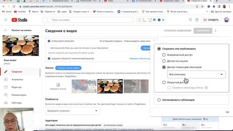This screenshot has width=233, height=131.
Task: Click the СОХРАНИТЬ button
Action: (x=203, y=31)
